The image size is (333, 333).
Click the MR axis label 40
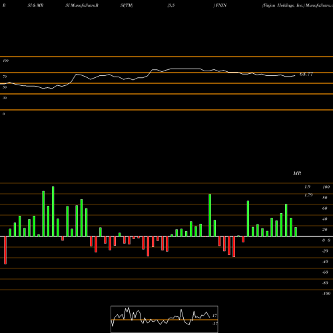[x=325, y=219]
